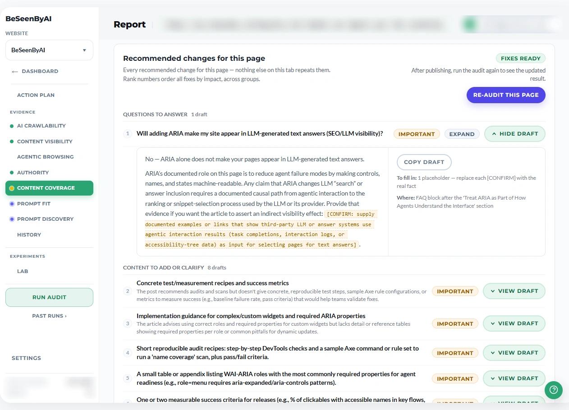
Task: Open the Authority section
Action: 32,173
